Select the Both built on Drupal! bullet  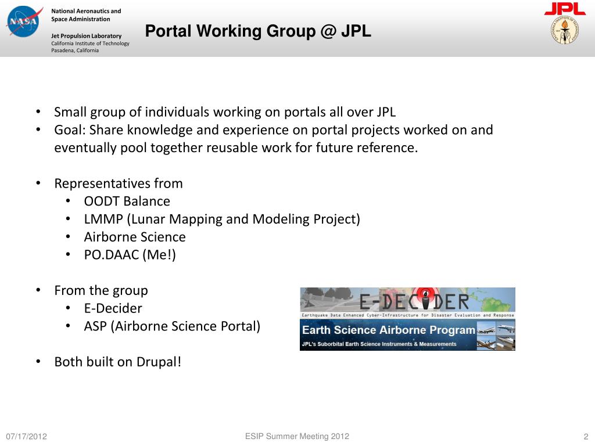coord(117,362)
